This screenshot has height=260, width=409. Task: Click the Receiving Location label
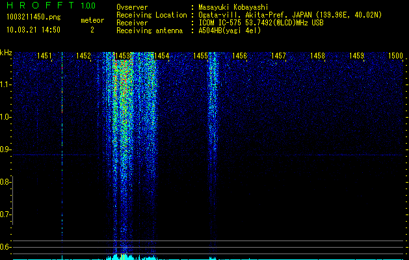coord(152,15)
